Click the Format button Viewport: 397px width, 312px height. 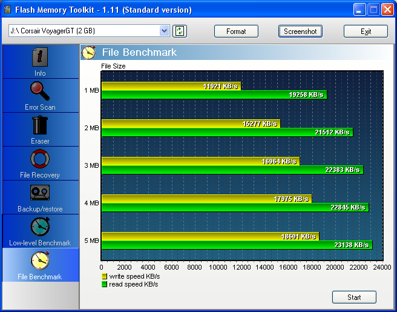236,32
